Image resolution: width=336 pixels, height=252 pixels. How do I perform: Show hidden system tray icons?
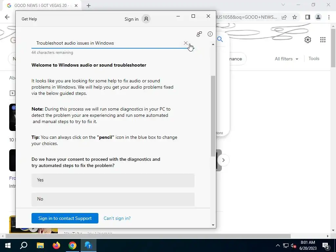point(278,245)
